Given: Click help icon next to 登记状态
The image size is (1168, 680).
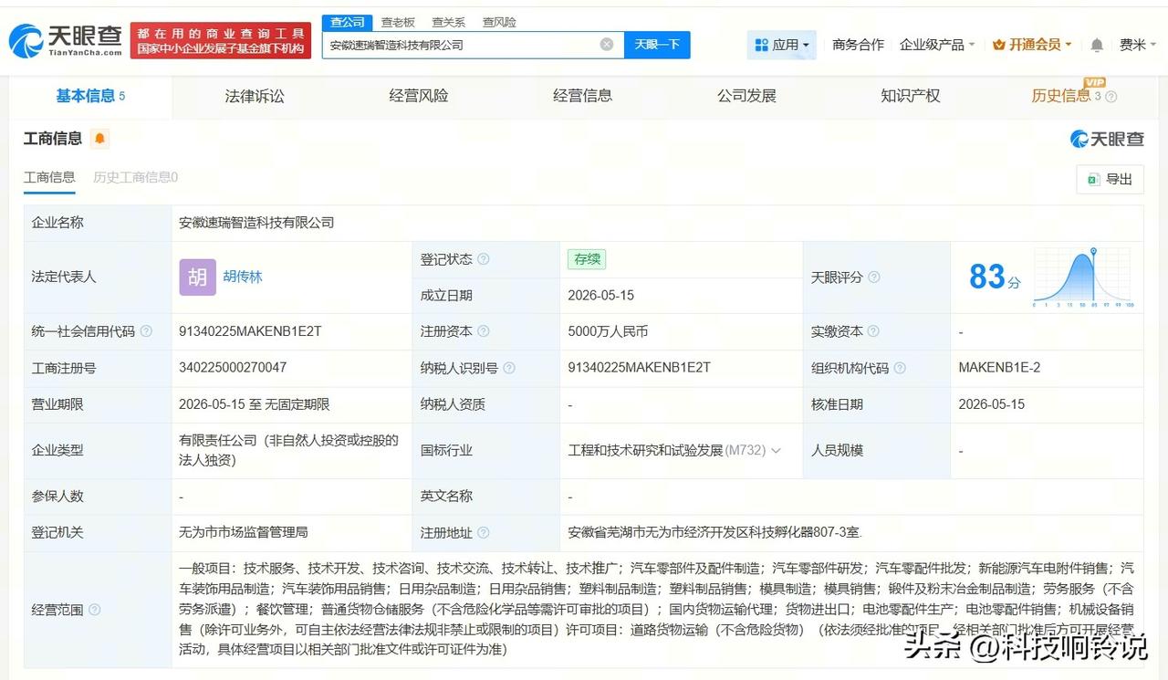Looking at the screenshot, I should tap(484, 259).
